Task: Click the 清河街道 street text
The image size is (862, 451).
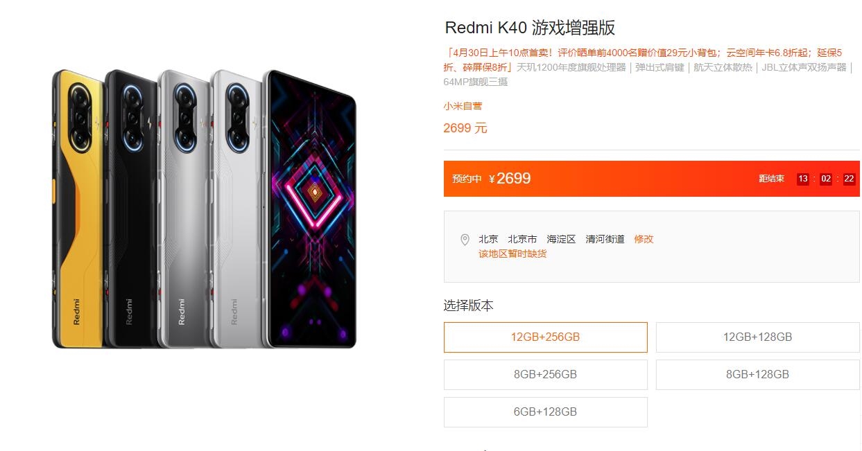Action: 605,239
